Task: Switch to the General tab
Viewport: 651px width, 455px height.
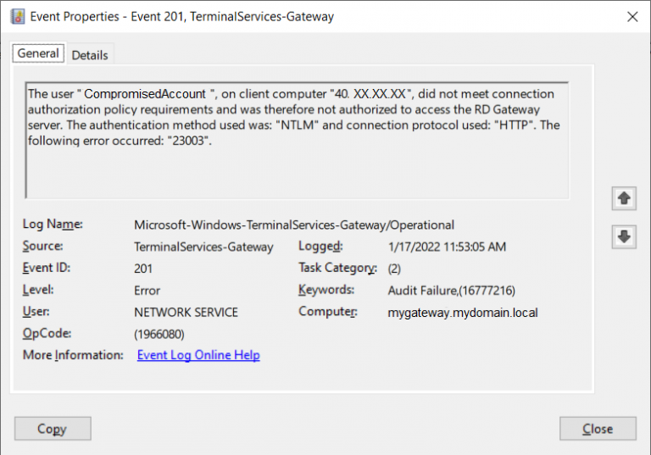Action: tap(38, 53)
